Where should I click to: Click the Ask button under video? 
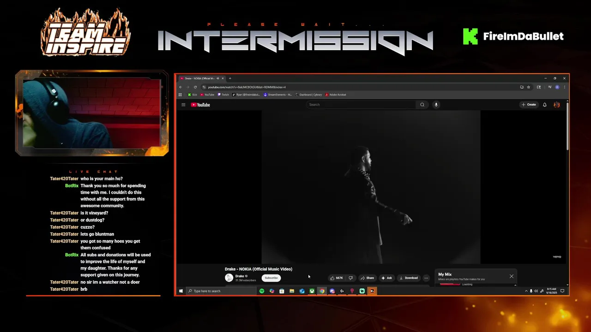point(386,278)
